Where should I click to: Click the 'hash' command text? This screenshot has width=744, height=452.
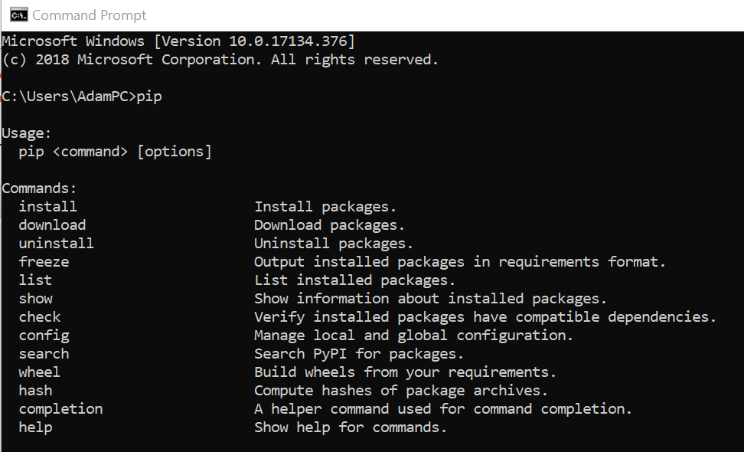[x=35, y=390]
